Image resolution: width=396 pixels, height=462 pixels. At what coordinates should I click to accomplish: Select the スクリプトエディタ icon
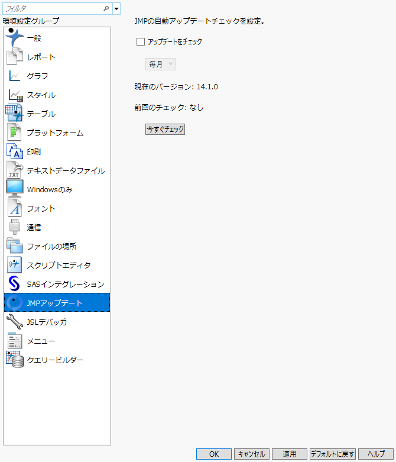[14, 264]
